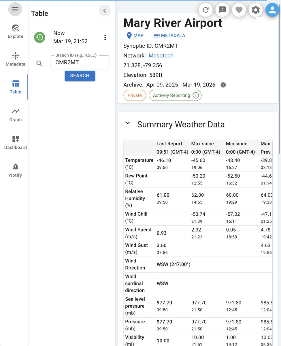Viewport: 281px width, 346px height.
Task: Open the hamburger menu
Action: tap(15, 9)
